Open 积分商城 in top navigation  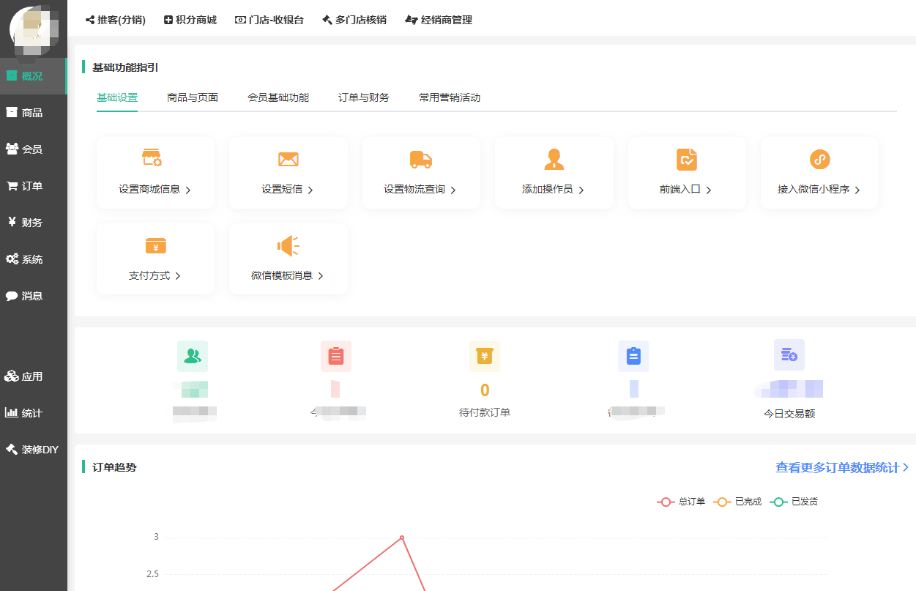(190, 21)
